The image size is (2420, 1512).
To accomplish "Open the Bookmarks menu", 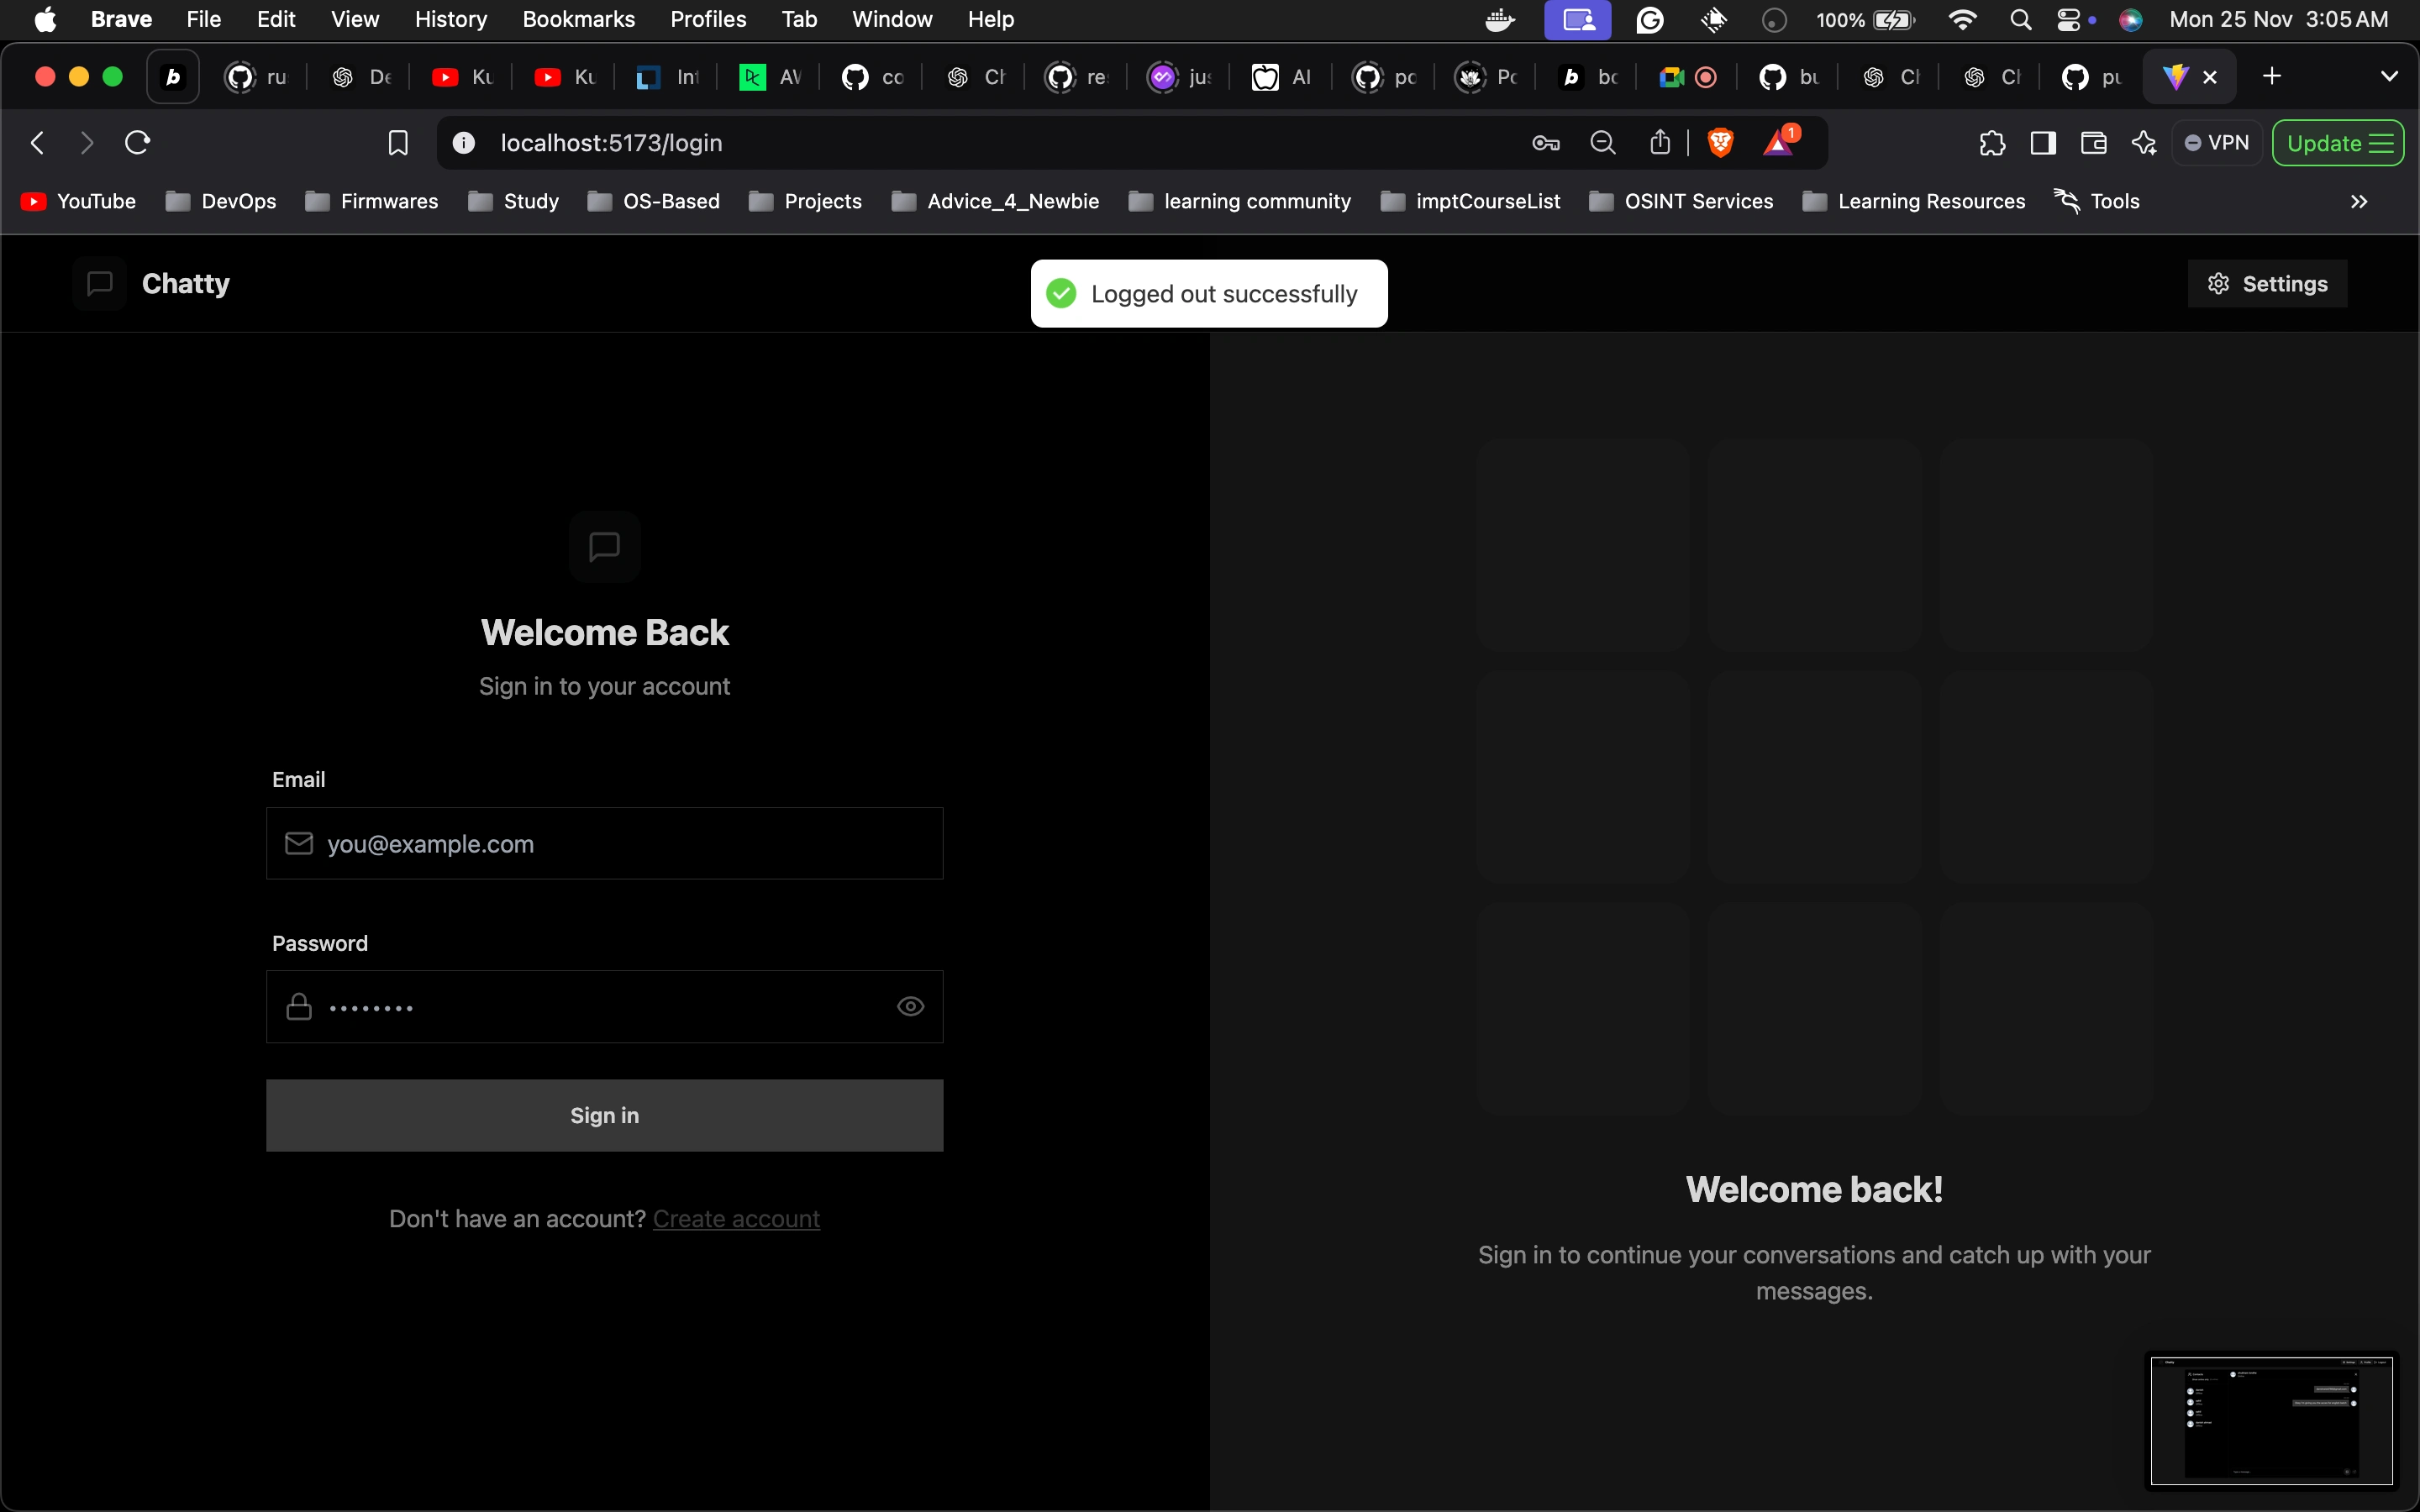I will (578, 19).
